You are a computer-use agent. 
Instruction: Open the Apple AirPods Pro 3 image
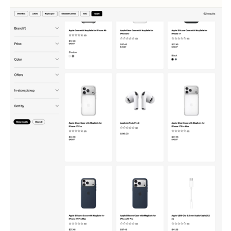[x=140, y=101]
